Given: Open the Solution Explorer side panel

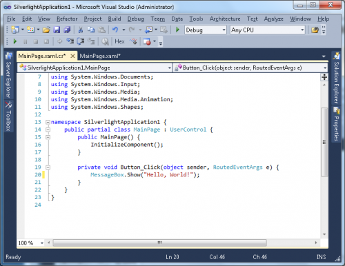Looking at the screenshot, I should [x=336, y=79].
